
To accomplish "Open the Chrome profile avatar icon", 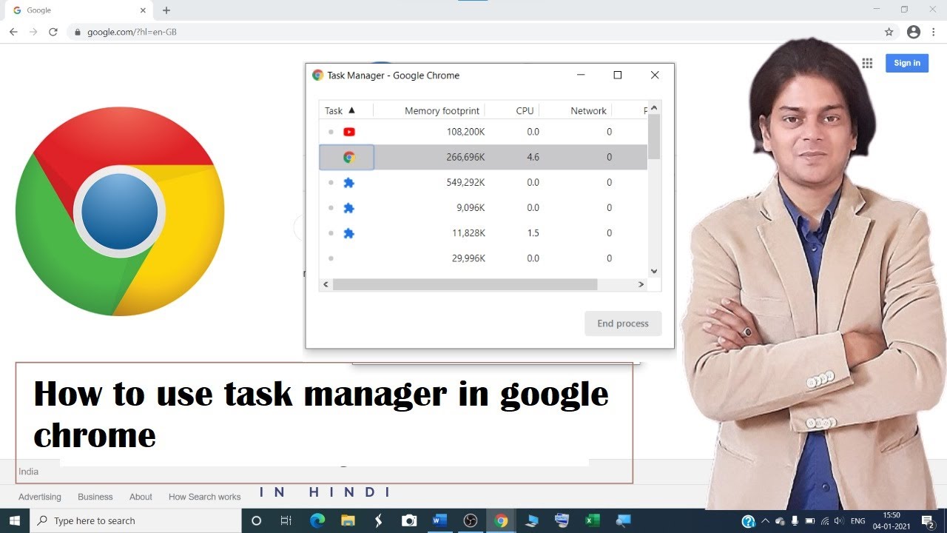I will click(x=914, y=32).
